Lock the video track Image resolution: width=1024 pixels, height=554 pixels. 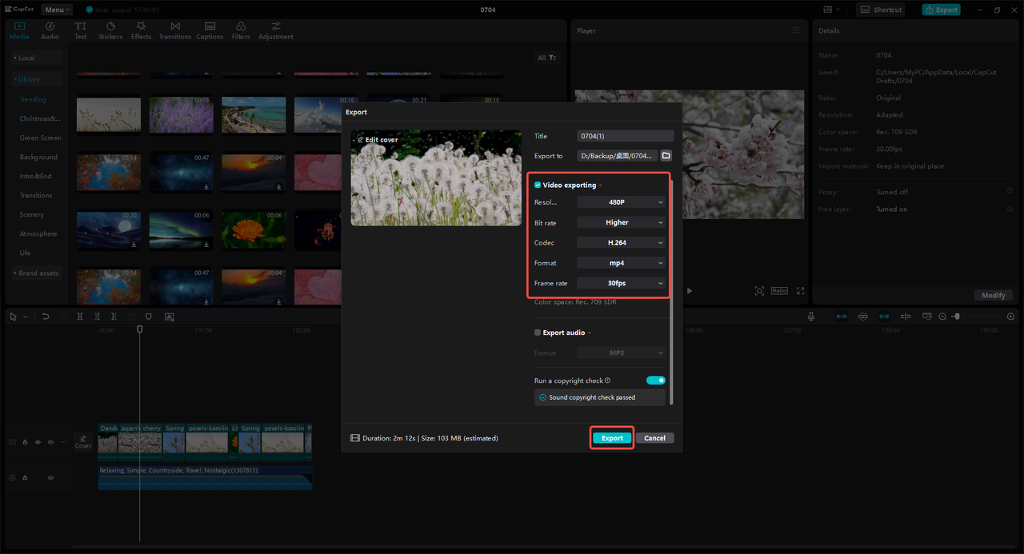[x=25, y=441]
